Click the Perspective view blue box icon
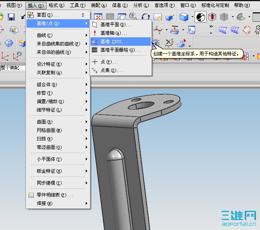Image resolution: width=260 pixels, height=230 pixels. tap(170, 17)
